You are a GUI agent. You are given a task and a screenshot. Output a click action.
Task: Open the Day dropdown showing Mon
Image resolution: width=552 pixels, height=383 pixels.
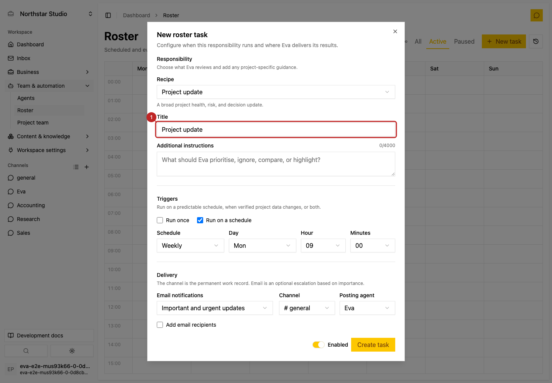(x=263, y=246)
